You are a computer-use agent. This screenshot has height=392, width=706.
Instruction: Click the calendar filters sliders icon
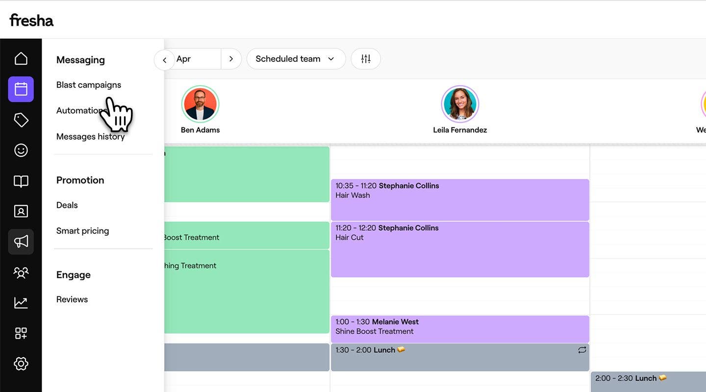tap(366, 59)
